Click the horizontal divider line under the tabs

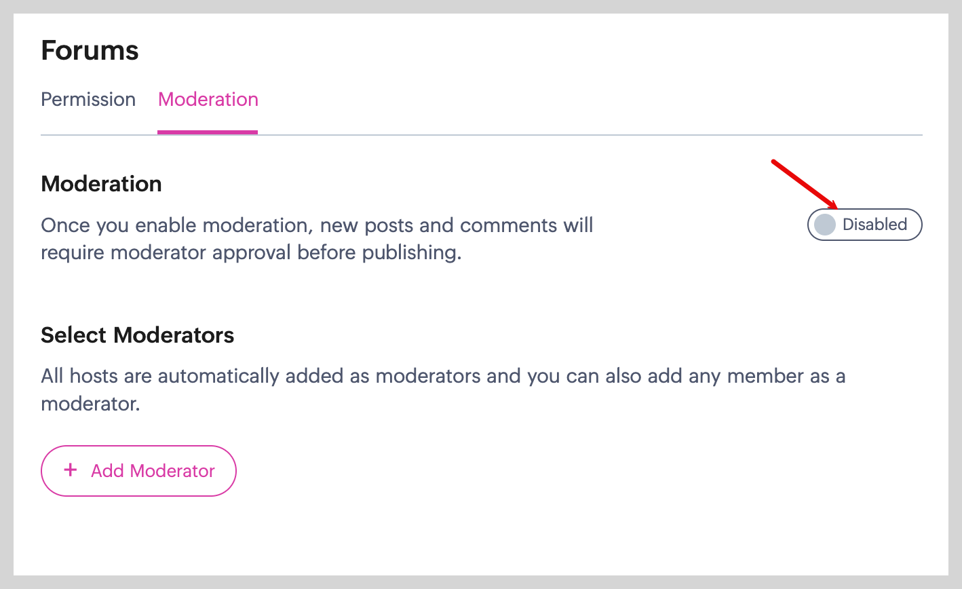coord(543,135)
